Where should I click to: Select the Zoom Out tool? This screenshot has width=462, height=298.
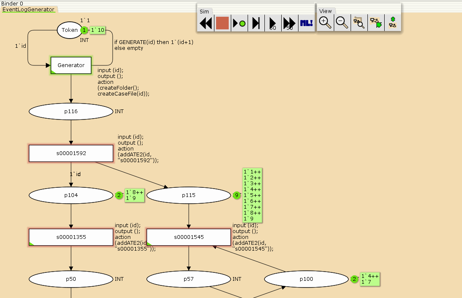pyautogui.click(x=342, y=23)
